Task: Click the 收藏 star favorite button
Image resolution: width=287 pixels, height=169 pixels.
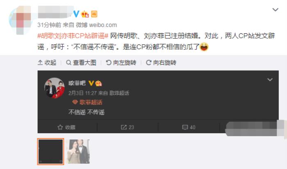Action: coord(66,127)
